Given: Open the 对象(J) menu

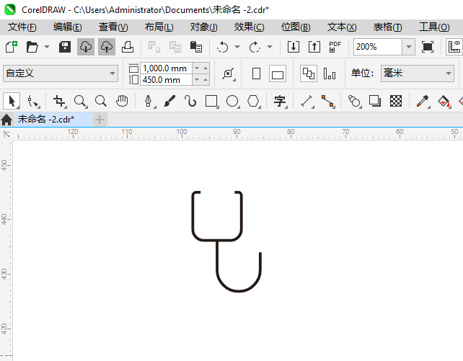Looking at the screenshot, I should pyautogui.click(x=204, y=27).
